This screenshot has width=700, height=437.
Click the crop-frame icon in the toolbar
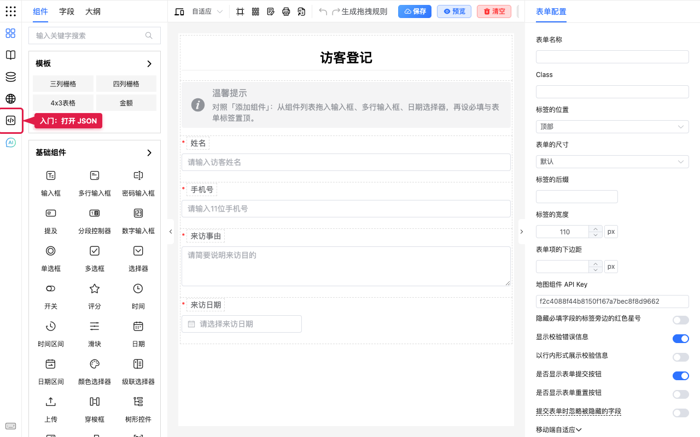click(x=240, y=11)
